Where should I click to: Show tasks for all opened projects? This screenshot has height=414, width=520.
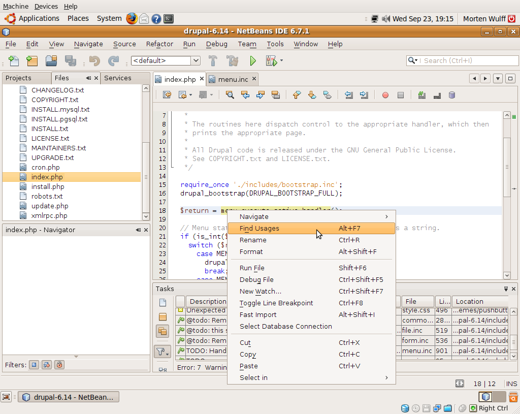click(162, 331)
